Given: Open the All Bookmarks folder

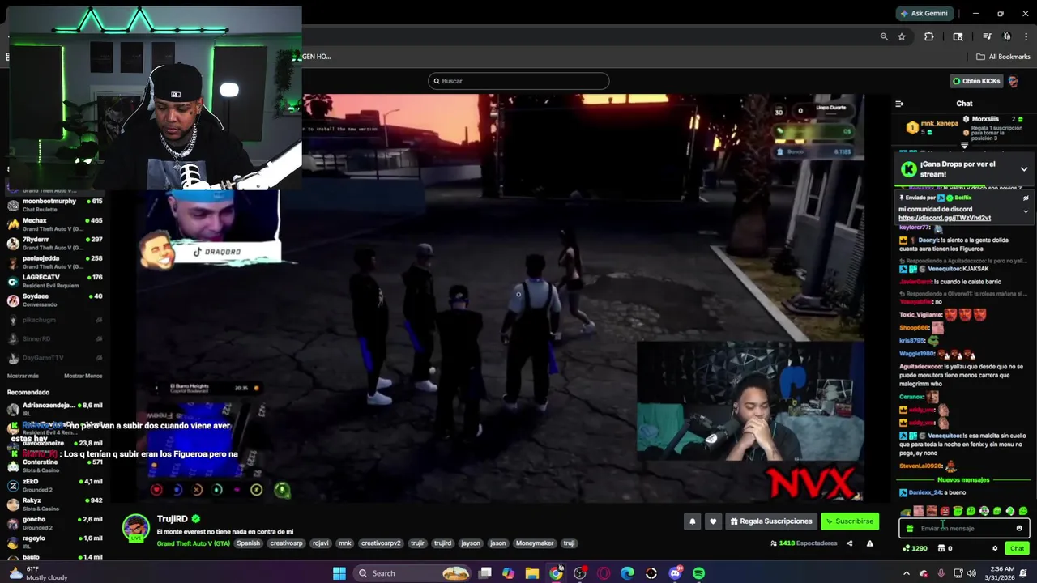Looking at the screenshot, I should 1003,57.
